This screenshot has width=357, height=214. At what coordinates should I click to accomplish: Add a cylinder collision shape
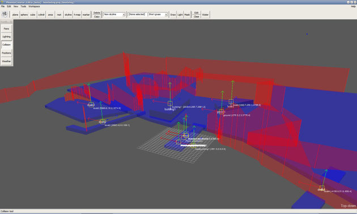click(x=41, y=15)
